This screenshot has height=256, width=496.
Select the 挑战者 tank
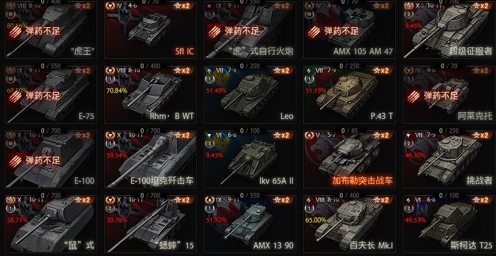click(x=449, y=159)
